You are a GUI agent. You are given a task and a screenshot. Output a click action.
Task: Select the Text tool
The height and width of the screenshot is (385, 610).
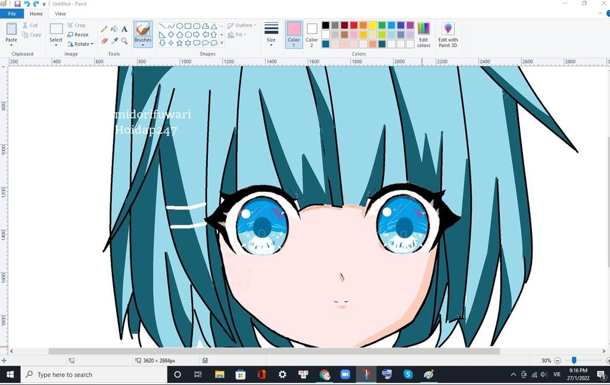(124, 29)
